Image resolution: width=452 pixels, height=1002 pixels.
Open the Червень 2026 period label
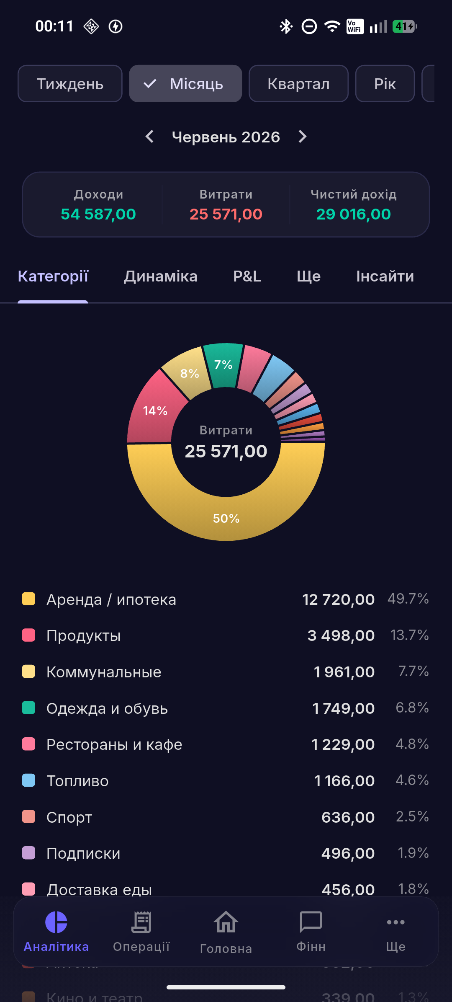(x=226, y=137)
